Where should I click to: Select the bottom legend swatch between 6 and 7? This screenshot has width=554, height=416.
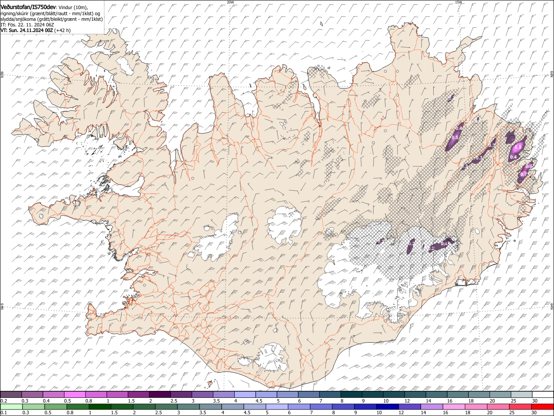(299, 406)
